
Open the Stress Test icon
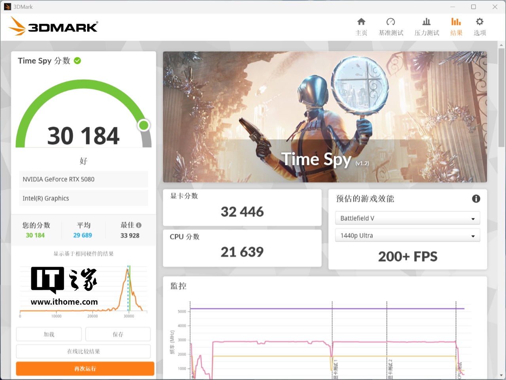pyautogui.click(x=426, y=22)
